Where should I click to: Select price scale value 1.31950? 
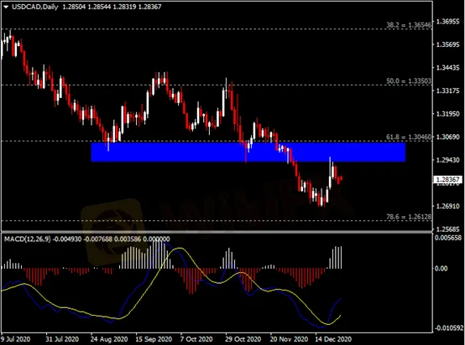(x=448, y=114)
